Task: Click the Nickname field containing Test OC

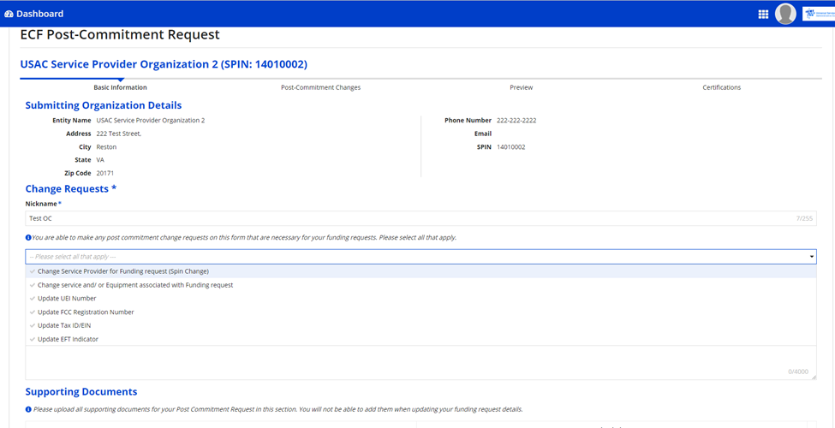Action: 420,218
